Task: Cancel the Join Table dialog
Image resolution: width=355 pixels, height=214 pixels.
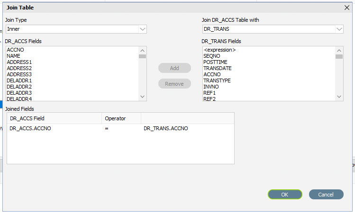Action: point(326,195)
